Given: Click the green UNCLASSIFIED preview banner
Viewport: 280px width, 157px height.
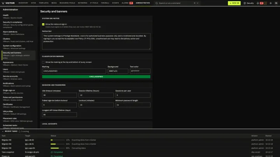Looking at the screenshot, I should point(96,76).
